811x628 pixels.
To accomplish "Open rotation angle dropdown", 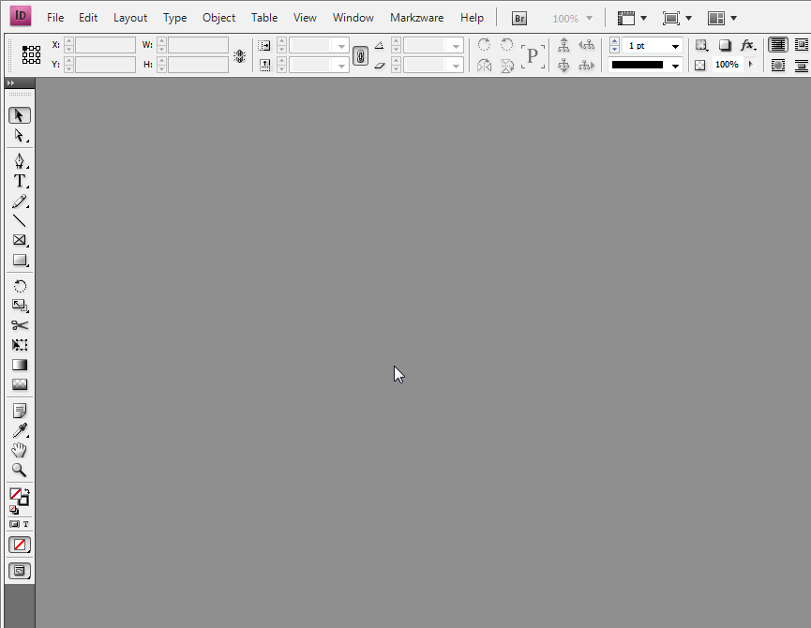I will pyautogui.click(x=456, y=46).
